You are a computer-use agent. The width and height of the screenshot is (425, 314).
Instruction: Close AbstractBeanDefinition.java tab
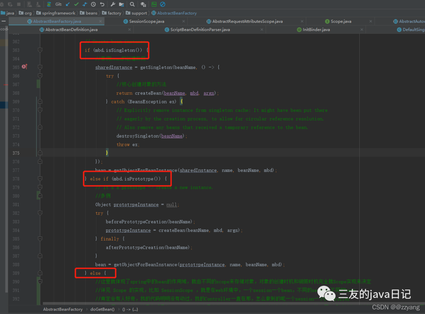pyautogui.click(x=129, y=30)
